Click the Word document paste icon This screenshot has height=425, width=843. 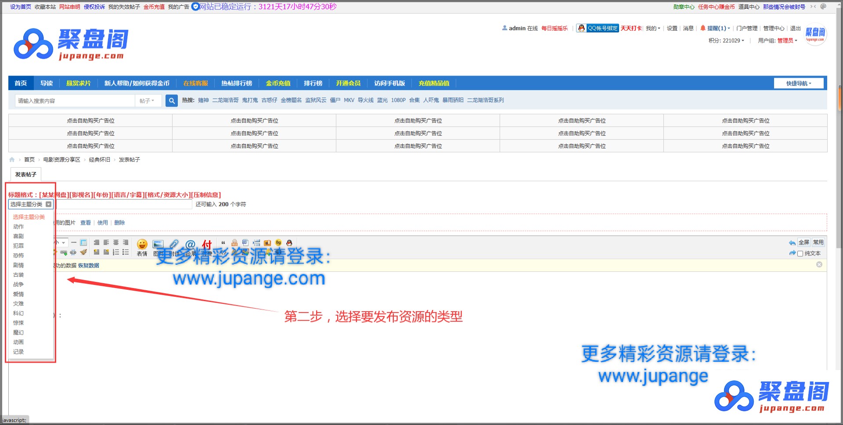point(245,242)
